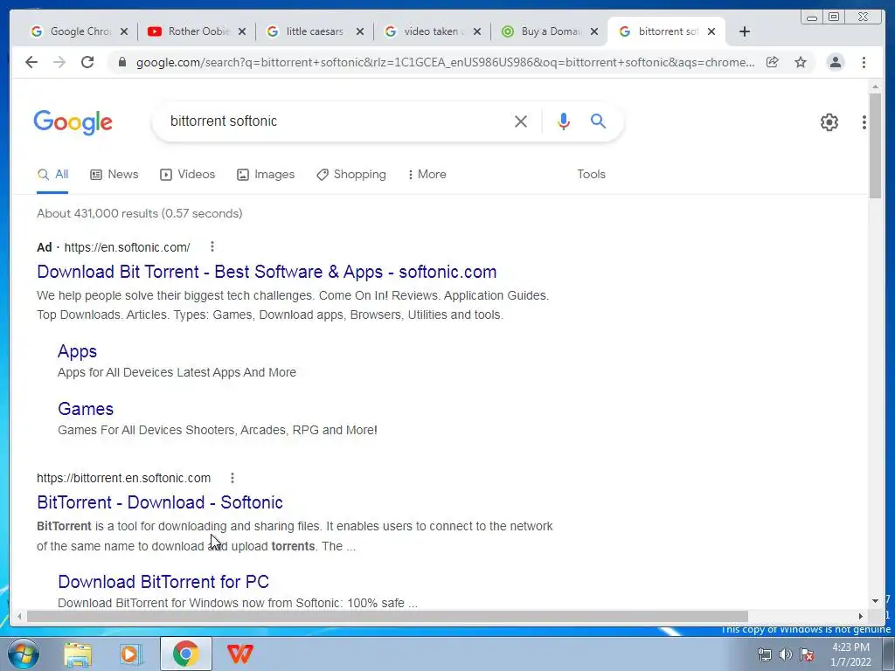Launch Windows Media Player from taskbar
This screenshot has height=671, width=895.
pos(131,654)
